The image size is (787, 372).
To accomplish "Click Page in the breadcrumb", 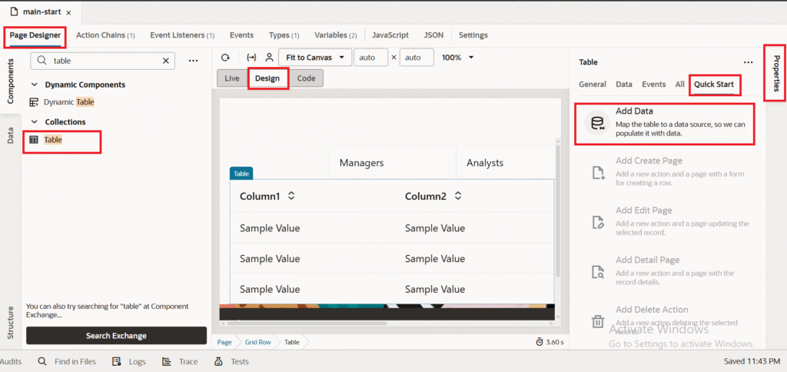I will pyautogui.click(x=224, y=342).
